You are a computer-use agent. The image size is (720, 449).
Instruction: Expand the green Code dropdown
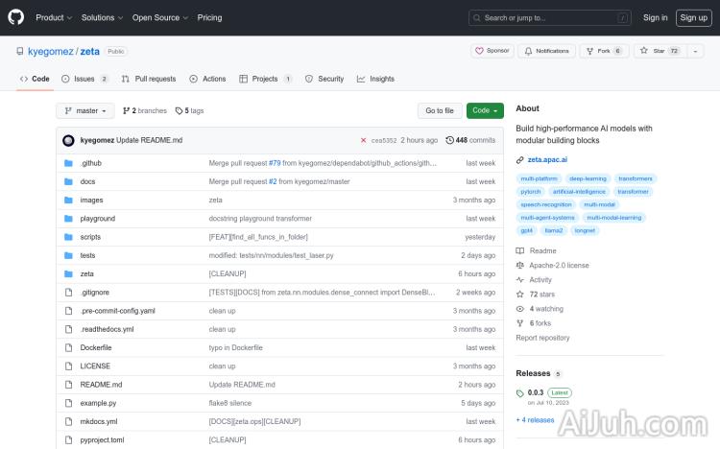[485, 110]
